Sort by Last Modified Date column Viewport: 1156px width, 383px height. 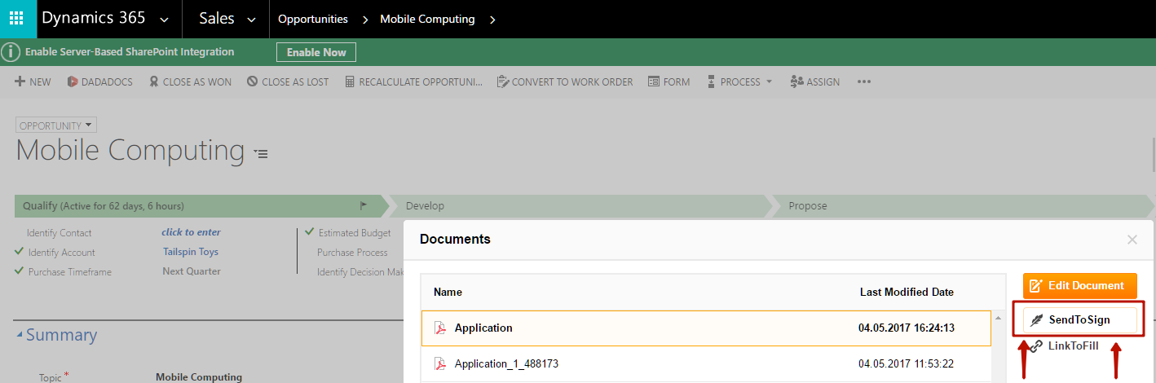907,292
